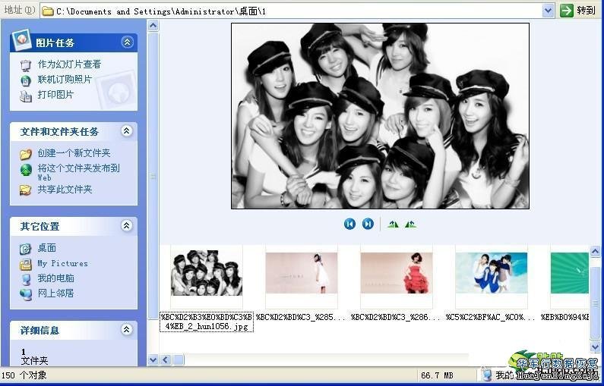Screen dimensions: 604x386
Task: Collapse the 图片任务 panel
Action: pyautogui.click(x=127, y=42)
